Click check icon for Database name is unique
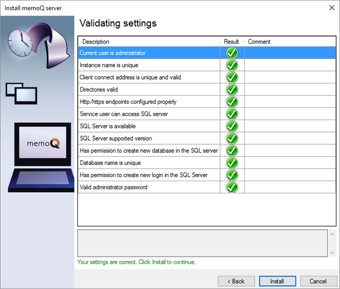Viewport: 340px width, 289px height. click(x=232, y=163)
